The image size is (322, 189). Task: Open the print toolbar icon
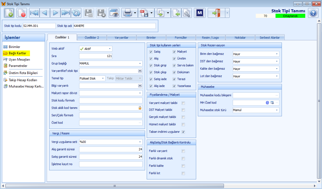click(x=128, y=13)
